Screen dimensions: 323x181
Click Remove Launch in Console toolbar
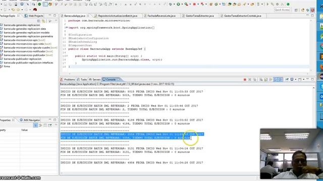(x=250, y=79)
